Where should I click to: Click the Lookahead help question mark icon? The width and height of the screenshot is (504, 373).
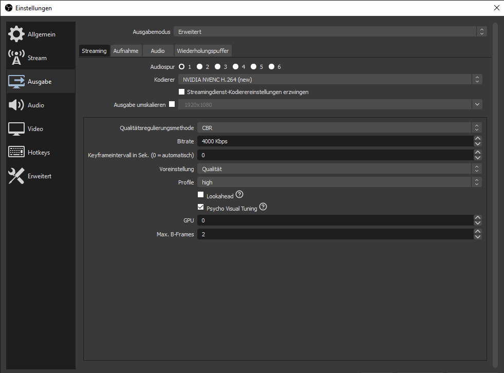click(239, 195)
